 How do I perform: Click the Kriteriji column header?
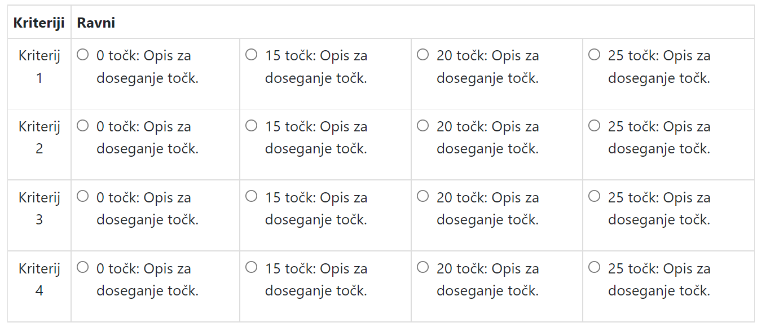coord(39,23)
